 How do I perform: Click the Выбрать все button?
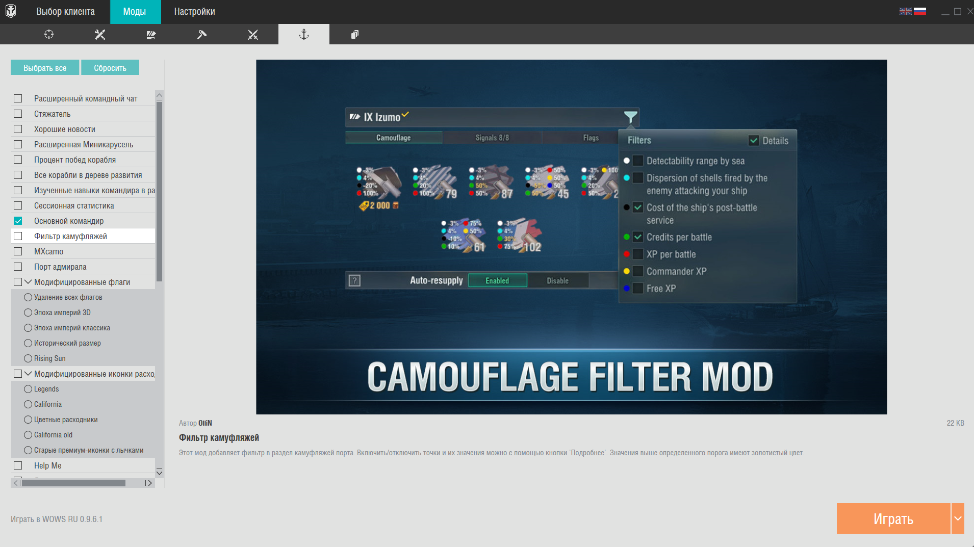(45, 68)
